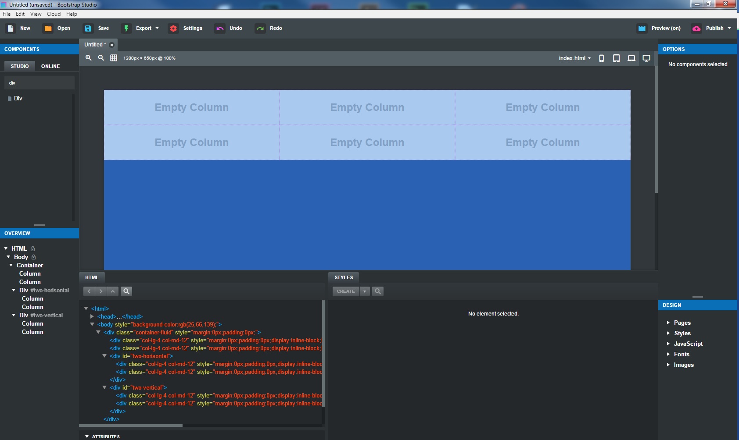The width and height of the screenshot is (739, 440).
Task: Expand Pages in Design panel
Action: click(668, 323)
